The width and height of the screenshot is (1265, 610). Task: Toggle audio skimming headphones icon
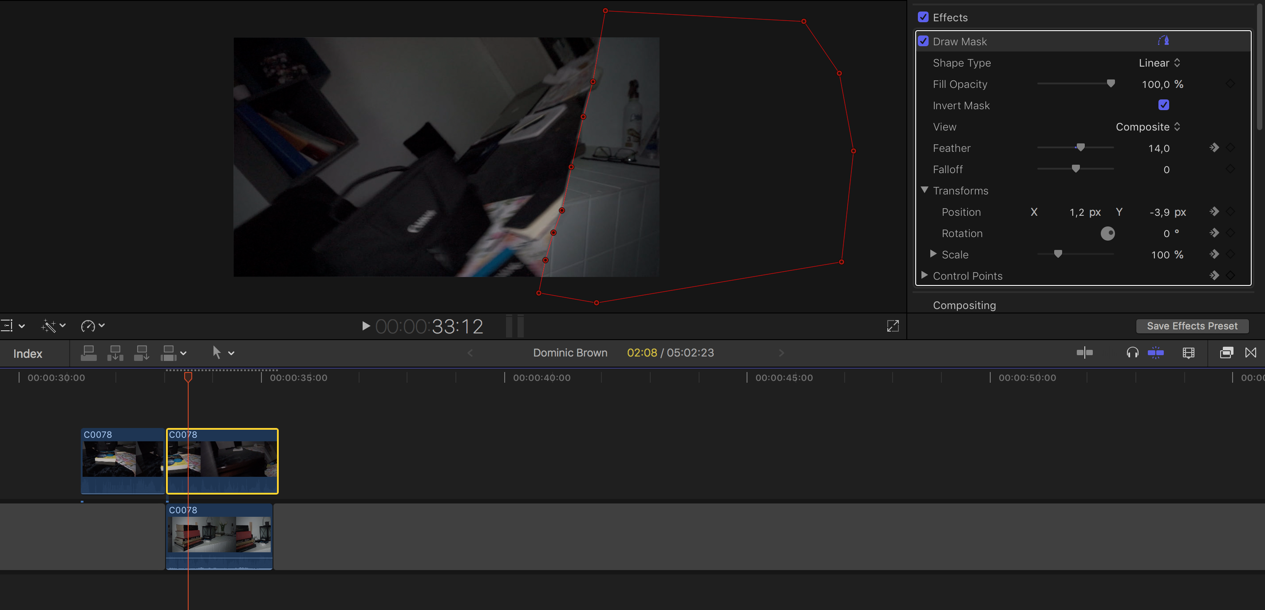pos(1132,353)
